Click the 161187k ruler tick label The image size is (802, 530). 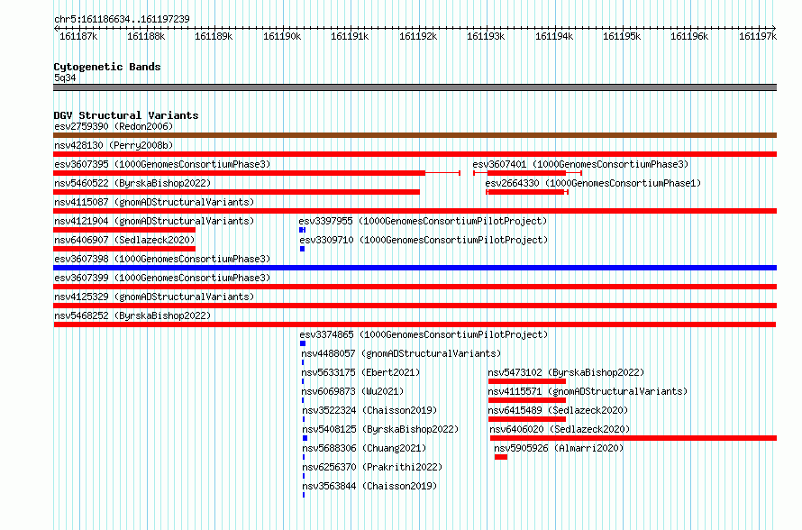pos(78,36)
